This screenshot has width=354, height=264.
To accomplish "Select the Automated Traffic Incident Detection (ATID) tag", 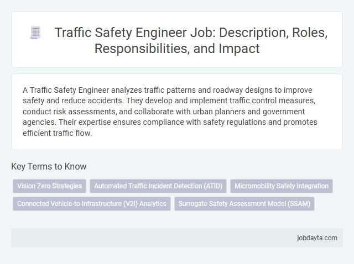I will [158, 186].
